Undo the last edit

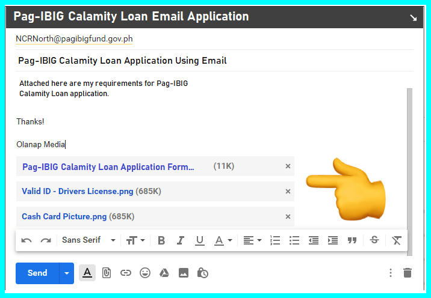(26, 241)
